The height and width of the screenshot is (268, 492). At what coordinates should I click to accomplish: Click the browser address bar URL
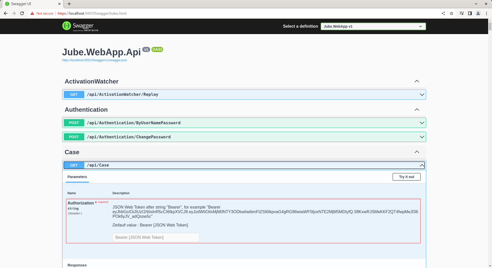click(92, 13)
